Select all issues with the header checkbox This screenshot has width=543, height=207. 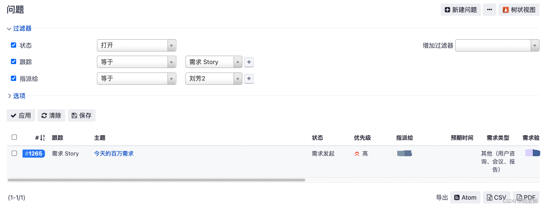point(14,137)
